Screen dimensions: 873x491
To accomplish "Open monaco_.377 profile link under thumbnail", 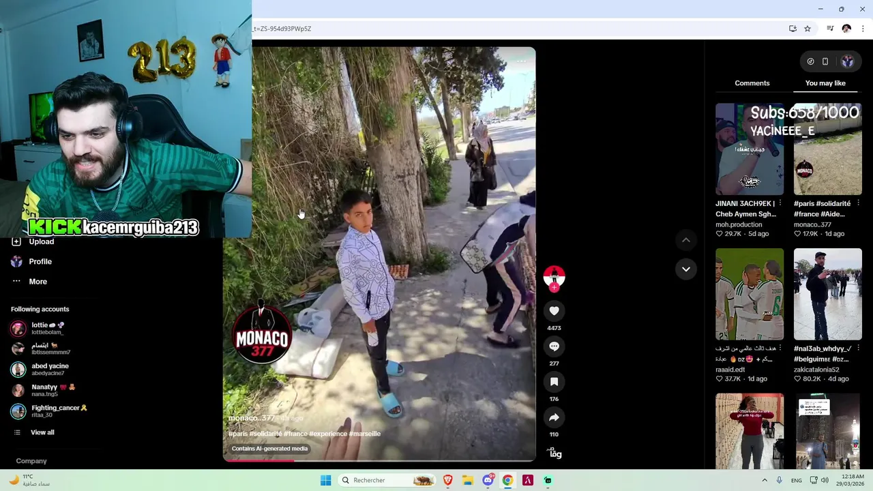I will coord(812,224).
